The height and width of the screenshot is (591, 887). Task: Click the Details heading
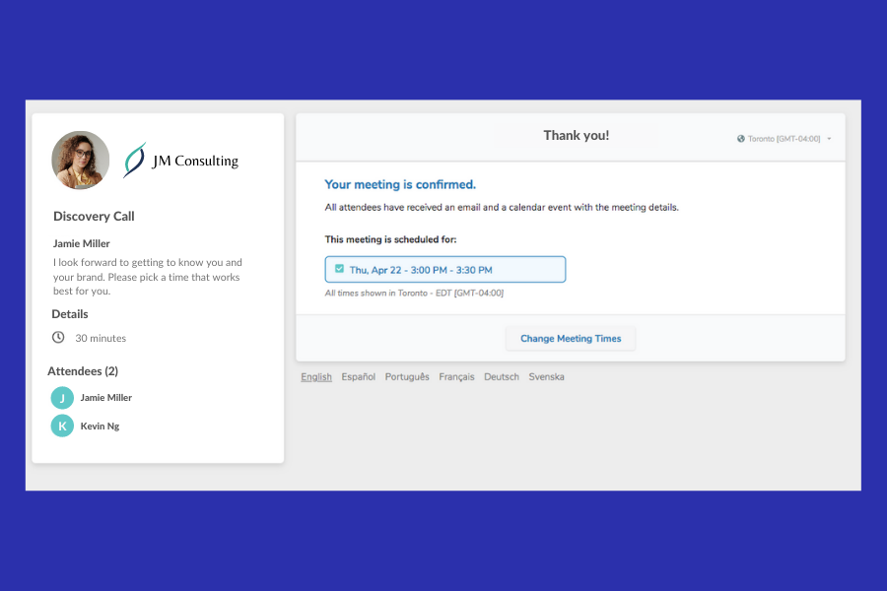70,314
